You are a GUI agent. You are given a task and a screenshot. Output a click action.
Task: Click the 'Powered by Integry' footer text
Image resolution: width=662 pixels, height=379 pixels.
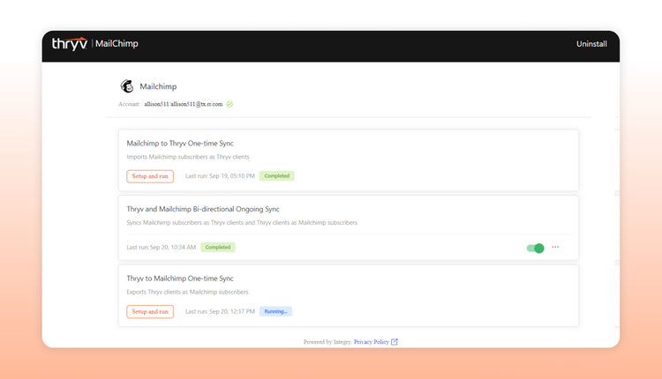click(327, 342)
